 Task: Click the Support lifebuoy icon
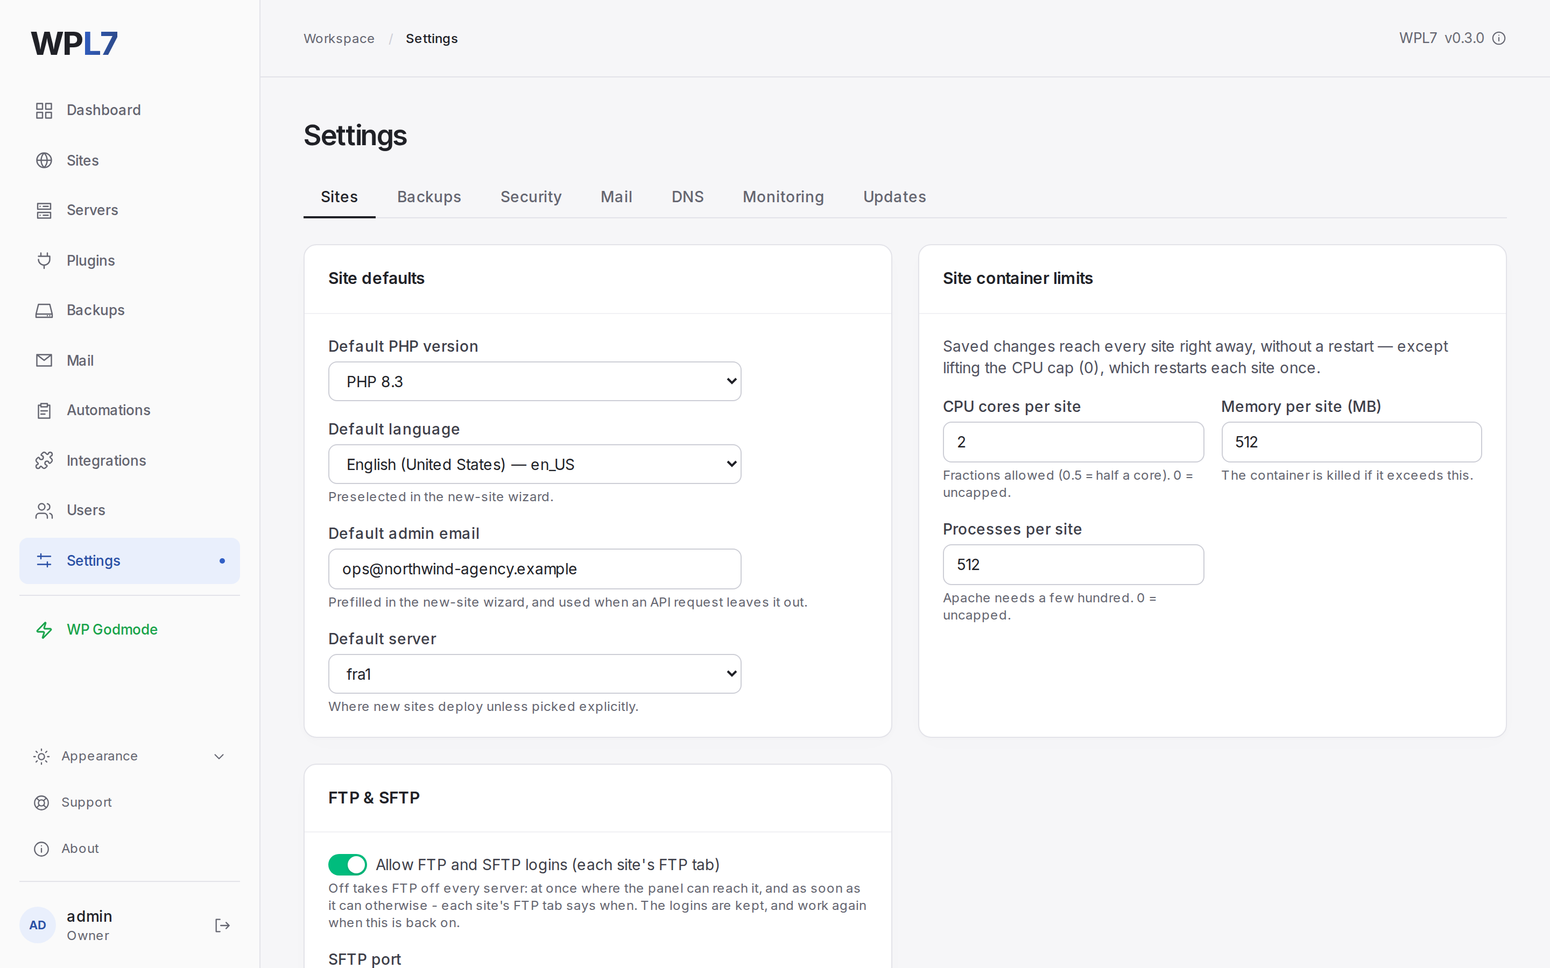[x=41, y=803]
